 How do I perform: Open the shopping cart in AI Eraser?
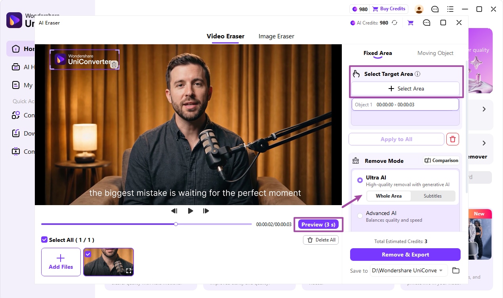[410, 23]
